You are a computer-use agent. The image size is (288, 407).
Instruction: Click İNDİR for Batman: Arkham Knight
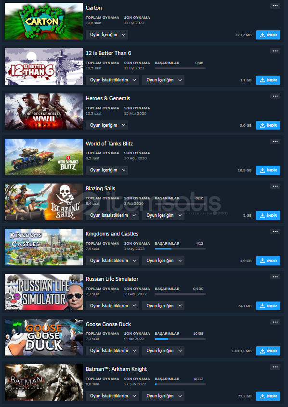[x=268, y=396]
